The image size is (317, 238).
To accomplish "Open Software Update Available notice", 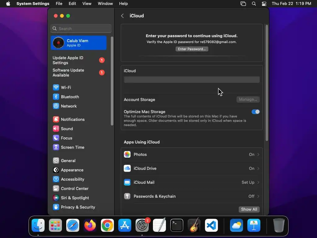I will [x=78, y=73].
